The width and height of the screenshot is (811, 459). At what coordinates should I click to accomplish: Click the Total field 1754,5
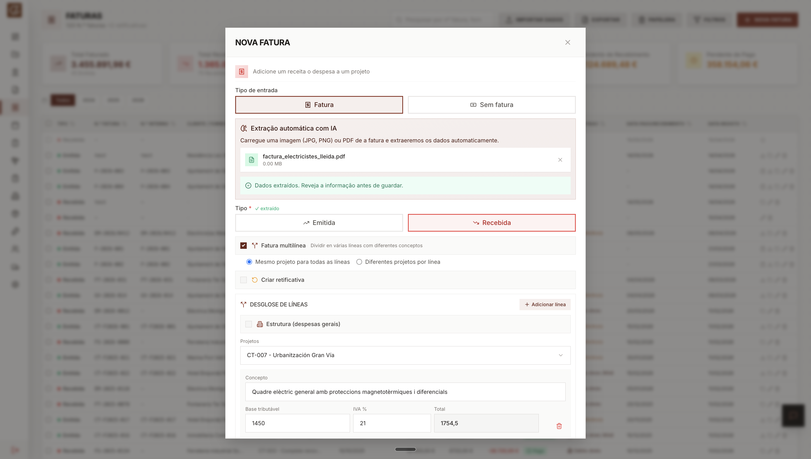point(486,423)
